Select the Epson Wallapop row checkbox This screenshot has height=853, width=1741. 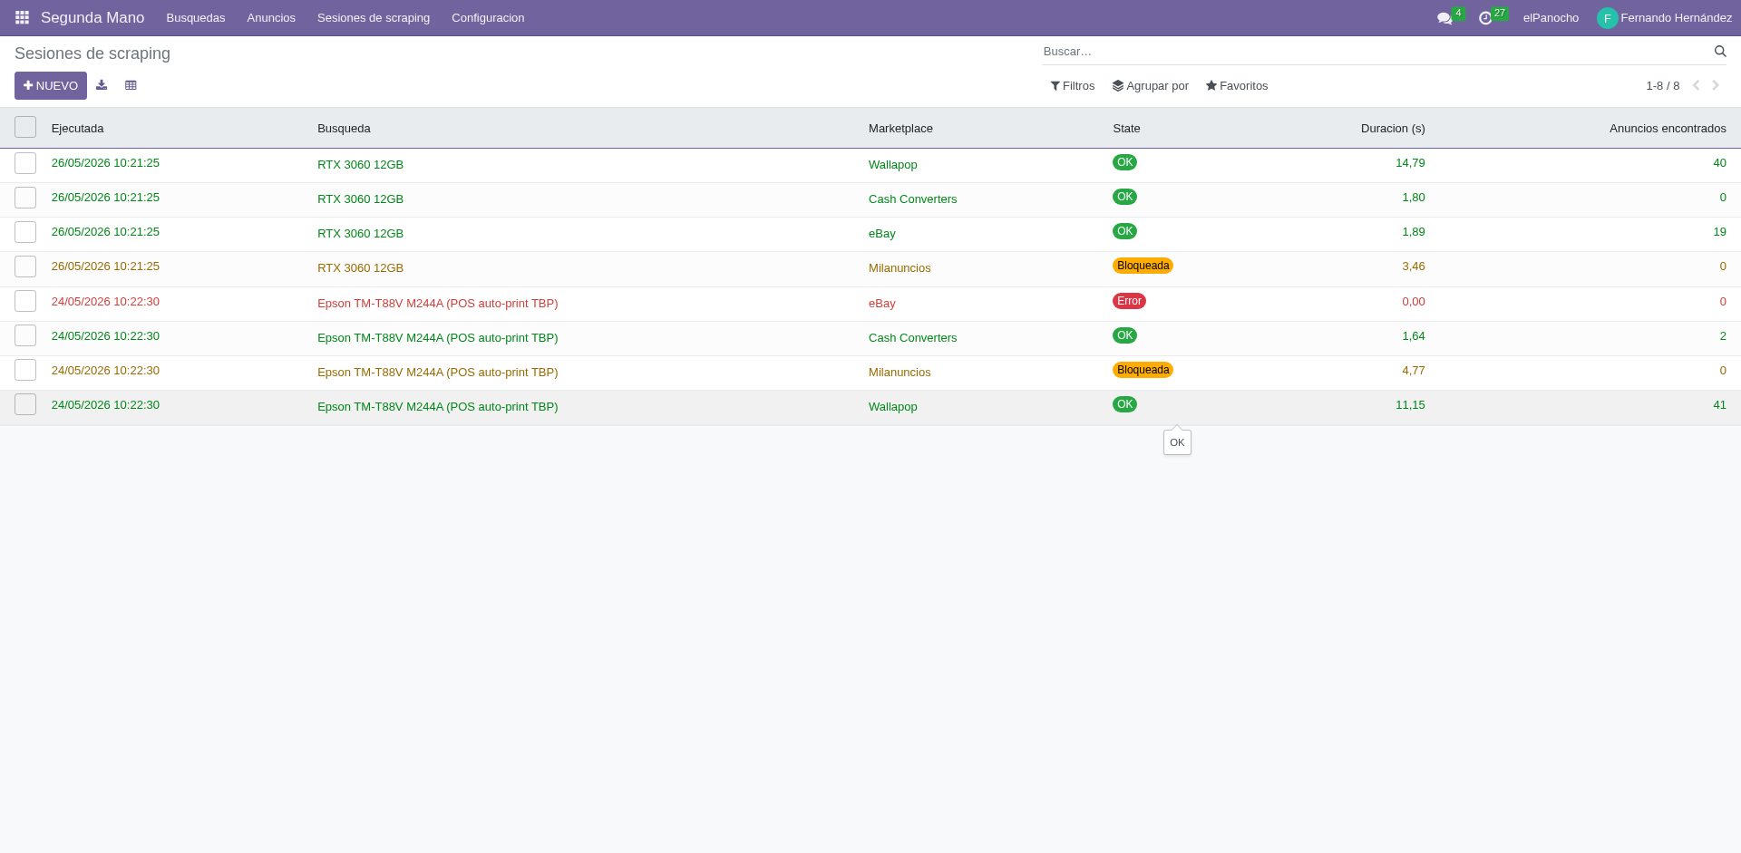tap(25, 404)
